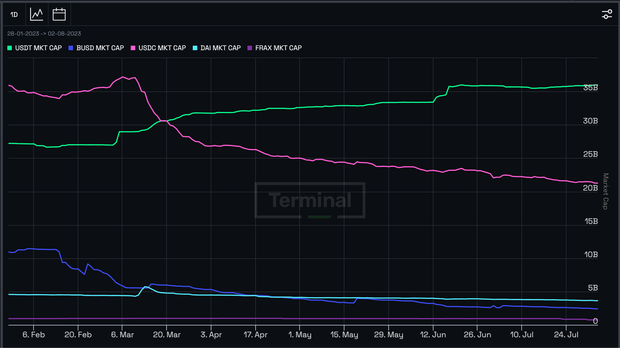Click the 26. Jun x-axis label

pyautogui.click(x=477, y=335)
